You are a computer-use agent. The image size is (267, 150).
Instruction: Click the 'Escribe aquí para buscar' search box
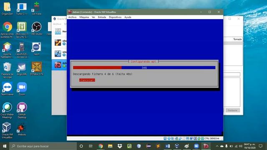point(43,146)
